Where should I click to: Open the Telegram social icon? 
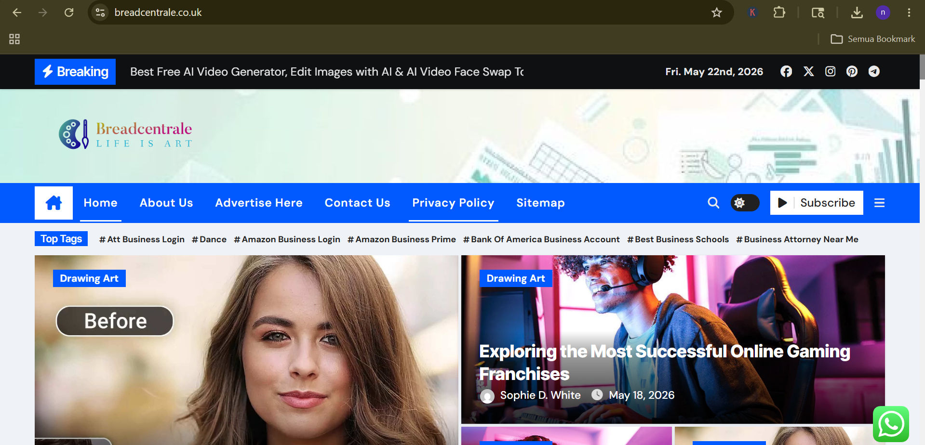pyautogui.click(x=874, y=71)
